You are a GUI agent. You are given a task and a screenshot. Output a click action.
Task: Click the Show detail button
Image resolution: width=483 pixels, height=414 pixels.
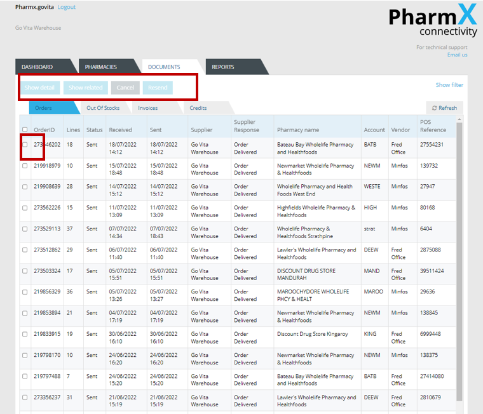39,88
